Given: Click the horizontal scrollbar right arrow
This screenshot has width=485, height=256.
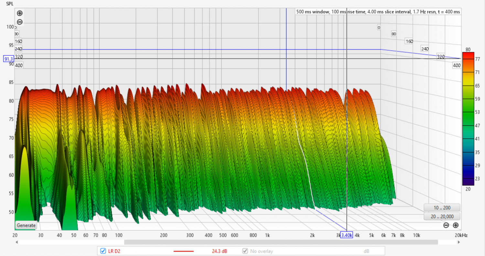Looking at the screenshot, I should (458, 242).
